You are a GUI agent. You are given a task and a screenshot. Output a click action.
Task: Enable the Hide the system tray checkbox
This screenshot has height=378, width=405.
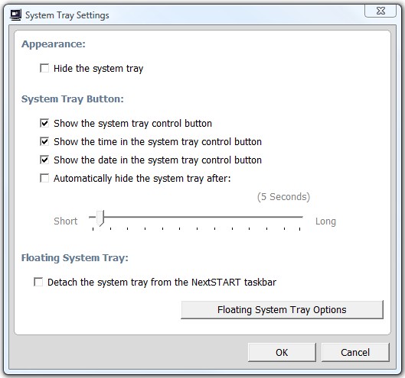point(44,68)
